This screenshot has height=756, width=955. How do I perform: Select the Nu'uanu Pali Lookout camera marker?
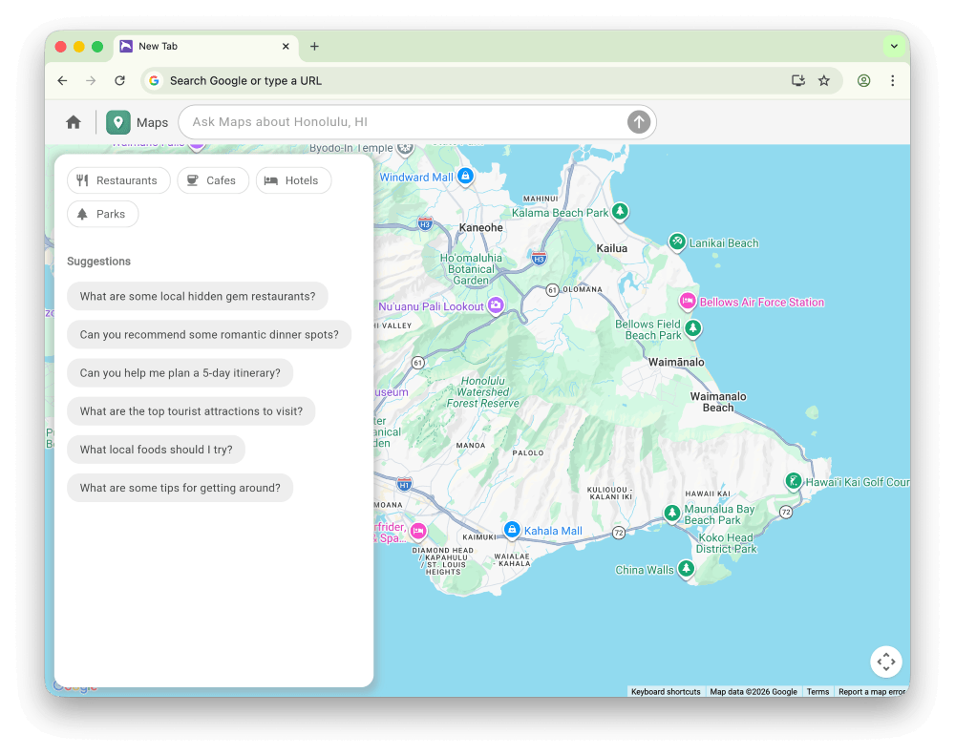point(495,305)
